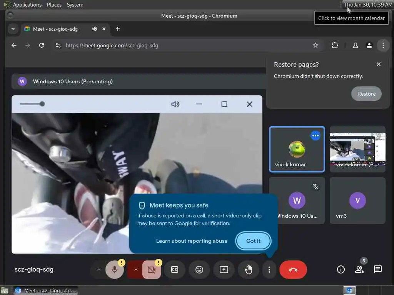Viewport: 394px width, 295px height.
Task: Open a new tab with plus button
Action: click(x=118, y=29)
